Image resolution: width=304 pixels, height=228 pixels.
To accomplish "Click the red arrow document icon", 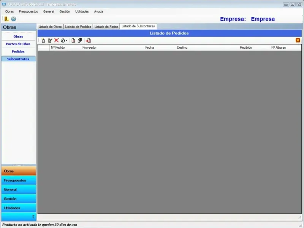I will tap(88, 40).
